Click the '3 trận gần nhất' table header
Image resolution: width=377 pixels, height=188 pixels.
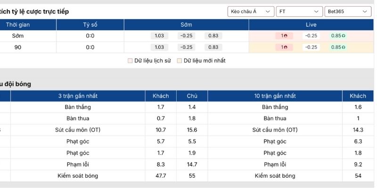tap(78, 96)
